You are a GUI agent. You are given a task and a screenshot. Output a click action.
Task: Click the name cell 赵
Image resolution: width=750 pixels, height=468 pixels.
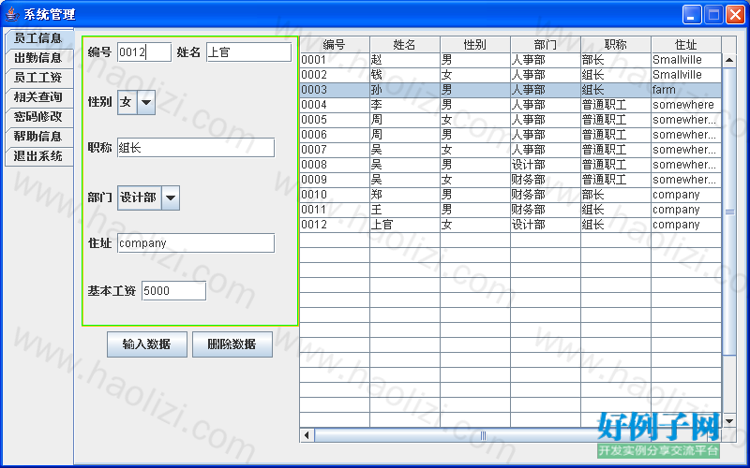(405, 60)
